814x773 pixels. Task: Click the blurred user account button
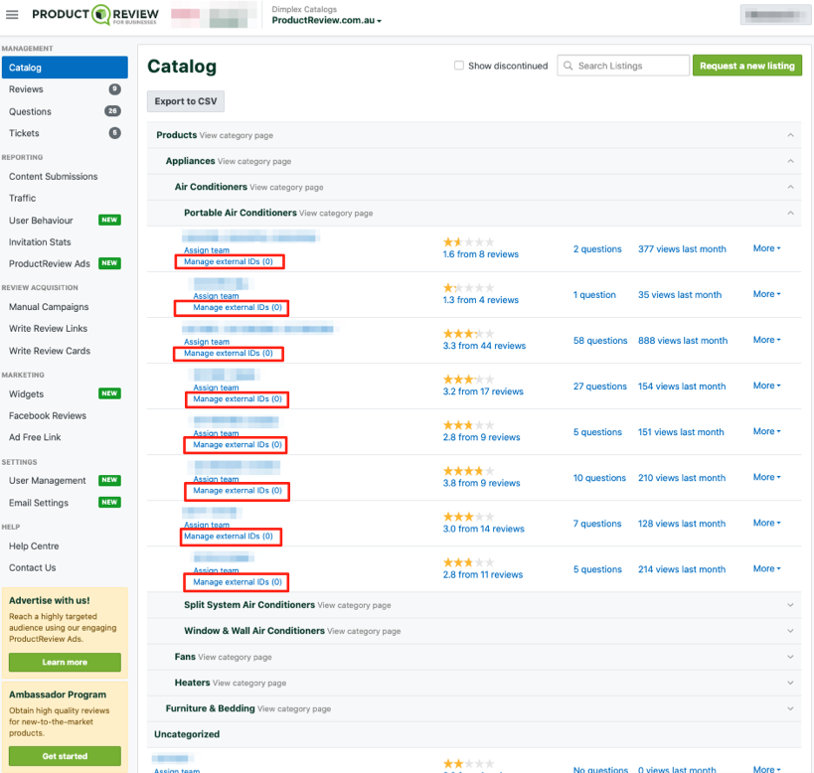pyautogui.click(x=775, y=15)
